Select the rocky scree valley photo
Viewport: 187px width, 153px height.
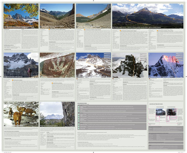tap(57, 16)
